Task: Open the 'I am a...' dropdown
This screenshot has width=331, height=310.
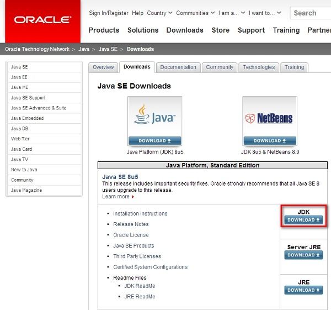Action: (x=232, y=13)
